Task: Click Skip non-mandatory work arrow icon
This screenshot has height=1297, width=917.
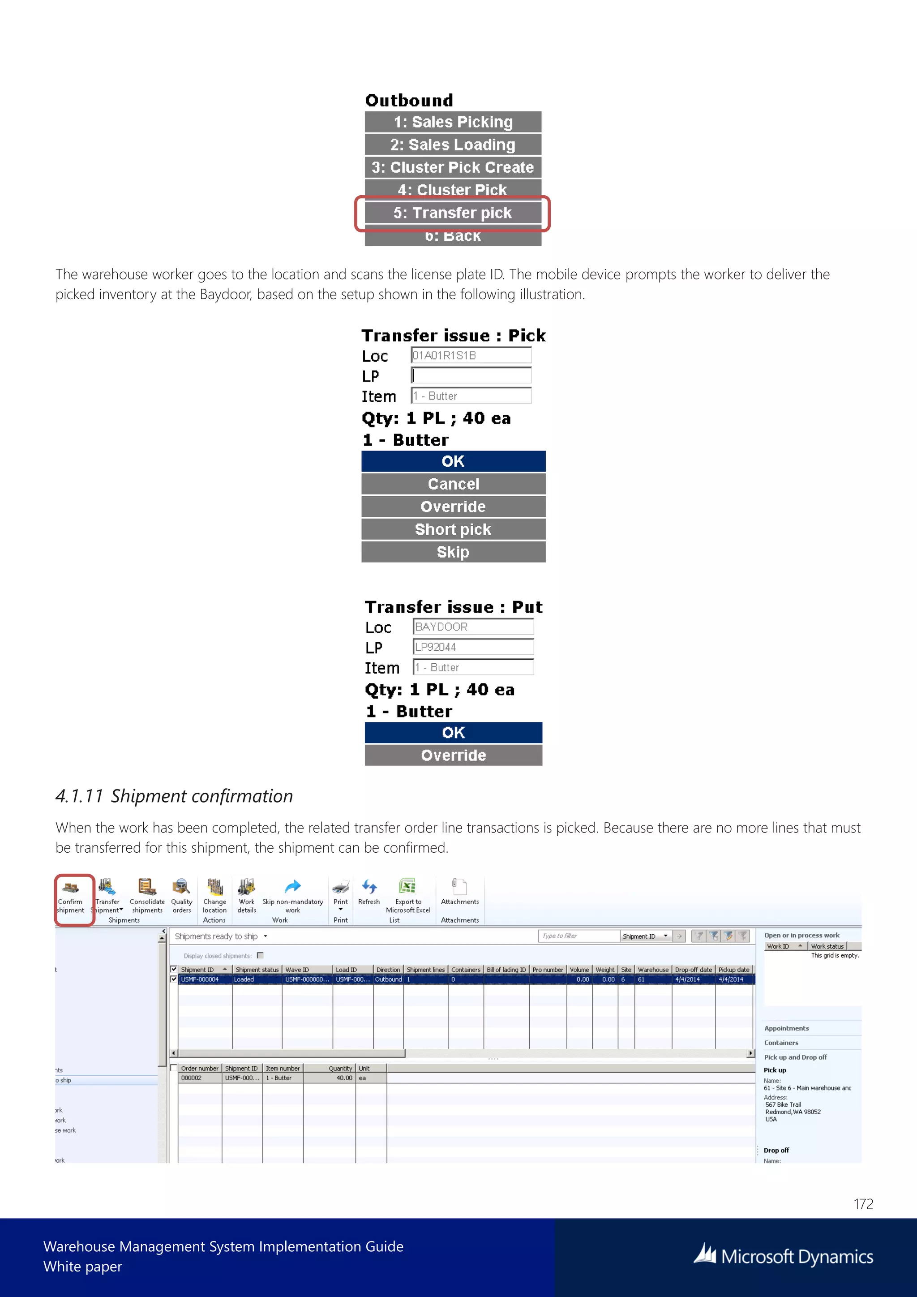Action: [x=292, y=886]
